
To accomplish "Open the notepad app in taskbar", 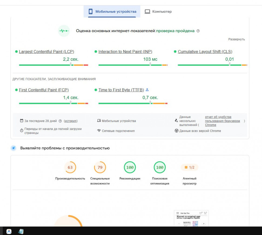I will coord(21,231).
